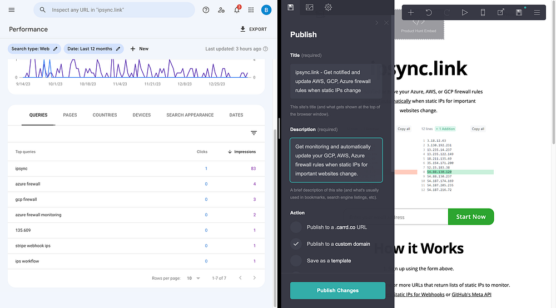This screenshot has height=308, width=556.
Task: Click the Publish Changes button
Action: pyautogui.click(x=337, y=291)
